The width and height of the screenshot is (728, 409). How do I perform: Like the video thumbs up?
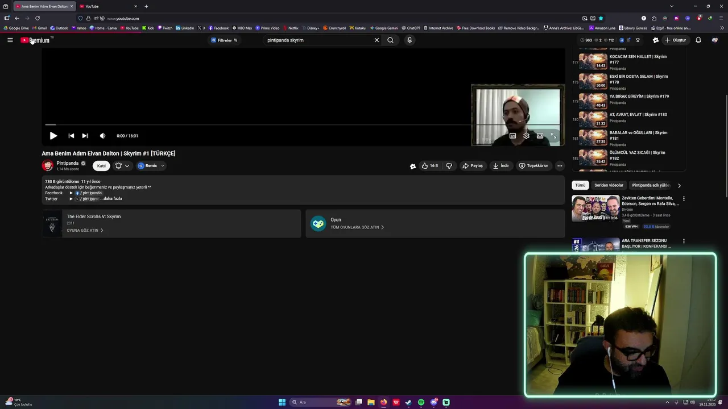(x=429, y=166)
